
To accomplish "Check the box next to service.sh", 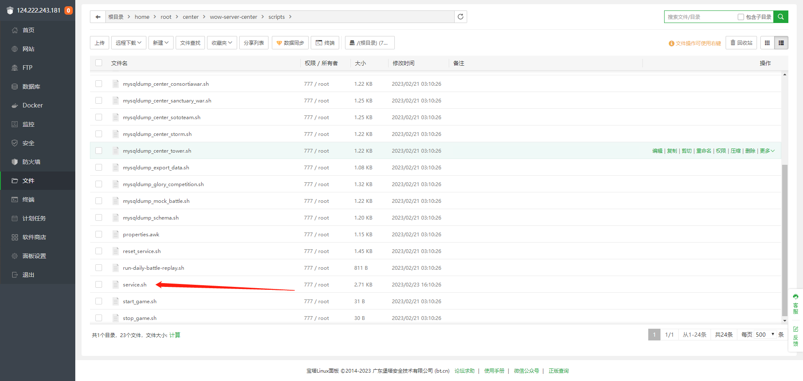I will 99,284.
